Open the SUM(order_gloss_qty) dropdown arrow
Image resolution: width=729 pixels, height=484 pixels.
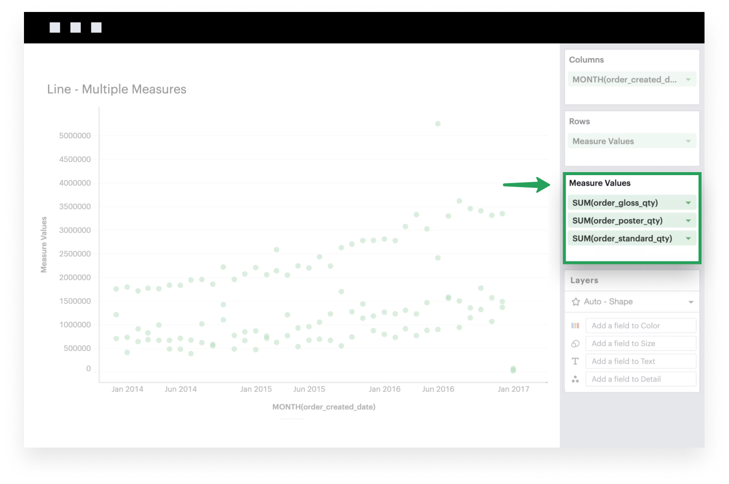(x=689, y=203)
